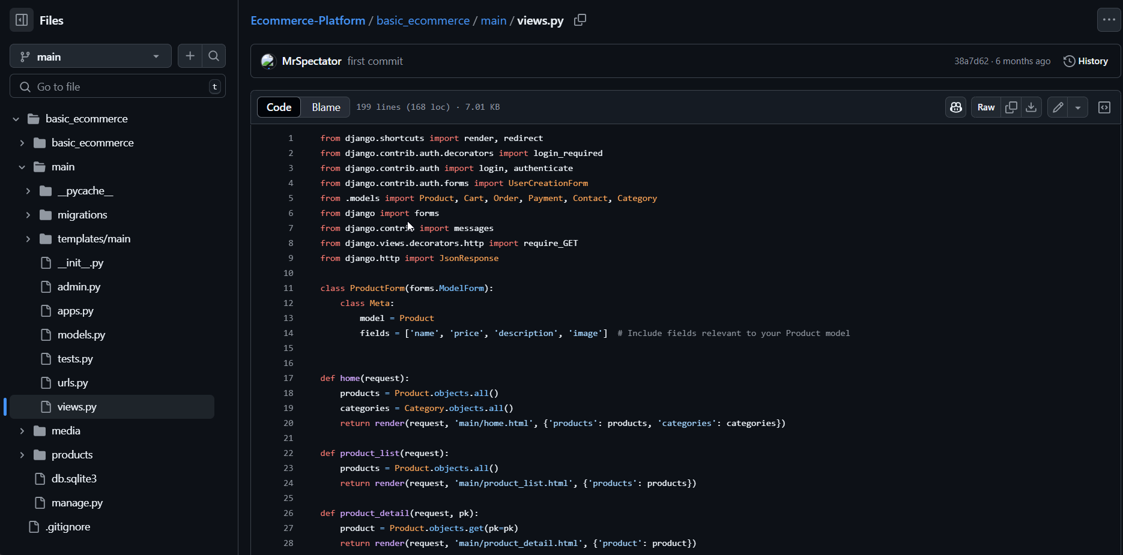
Task: Open the first commit message link
Action: (x=375, y=61)
